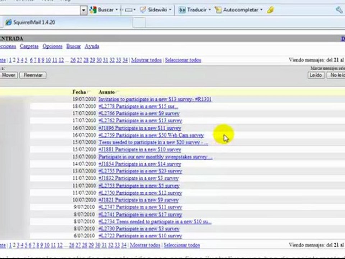
Task: Open message #L2762 $13 survey
Action: point(140,121)
